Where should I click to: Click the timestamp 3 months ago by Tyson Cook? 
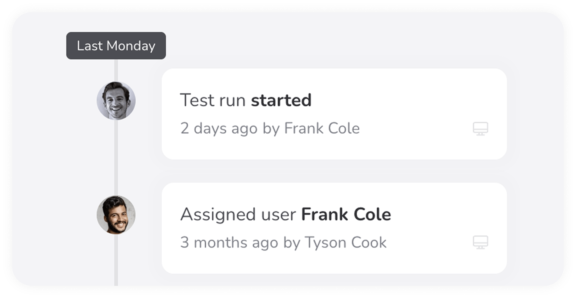click(x=283, y=242)
